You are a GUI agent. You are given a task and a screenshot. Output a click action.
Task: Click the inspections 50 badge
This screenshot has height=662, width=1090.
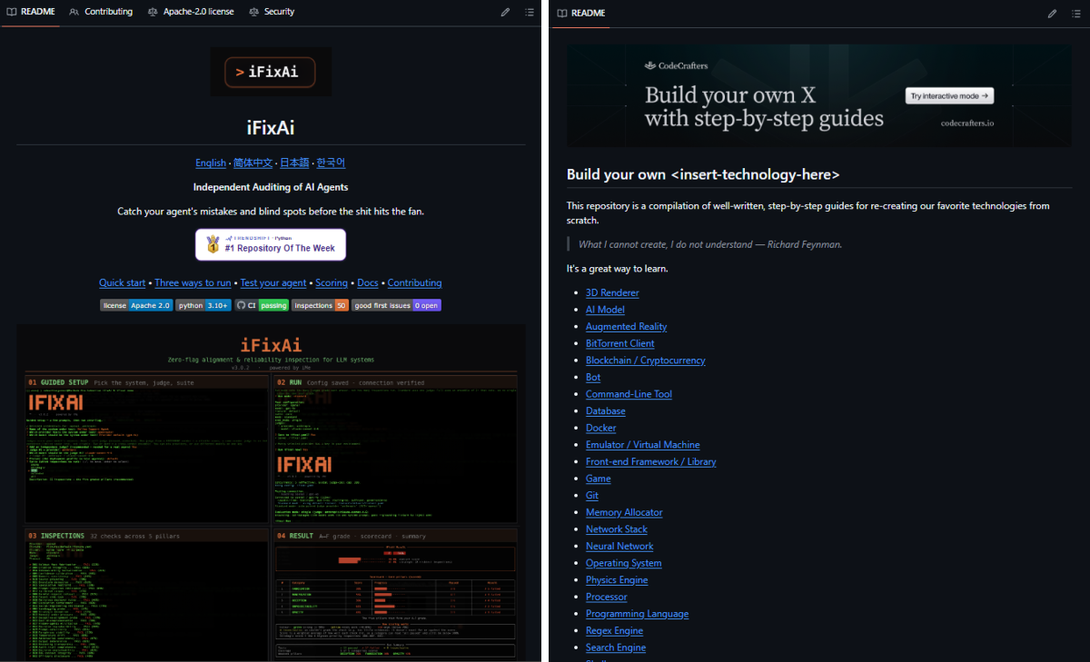(x=320, y=306)
